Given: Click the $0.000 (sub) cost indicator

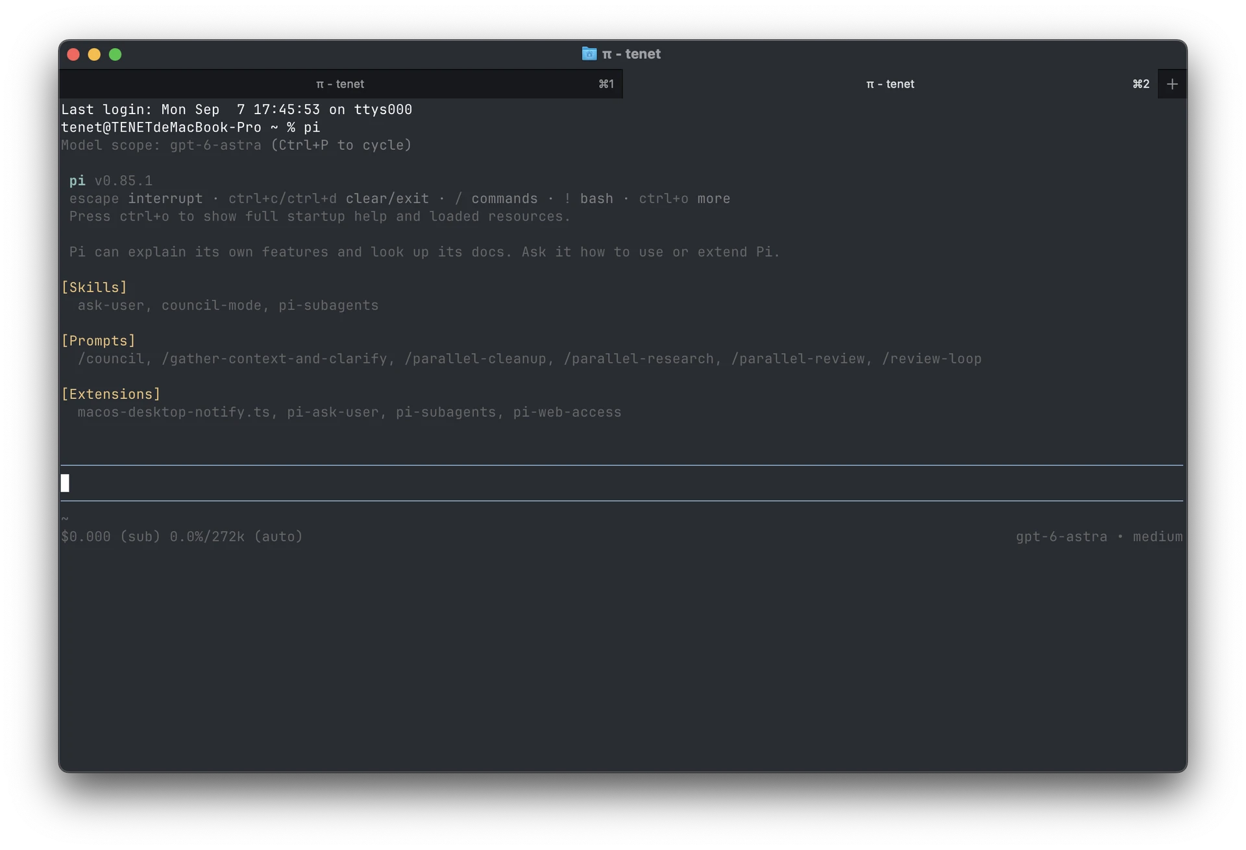Looking at the screenshot, I should (111, 537).
